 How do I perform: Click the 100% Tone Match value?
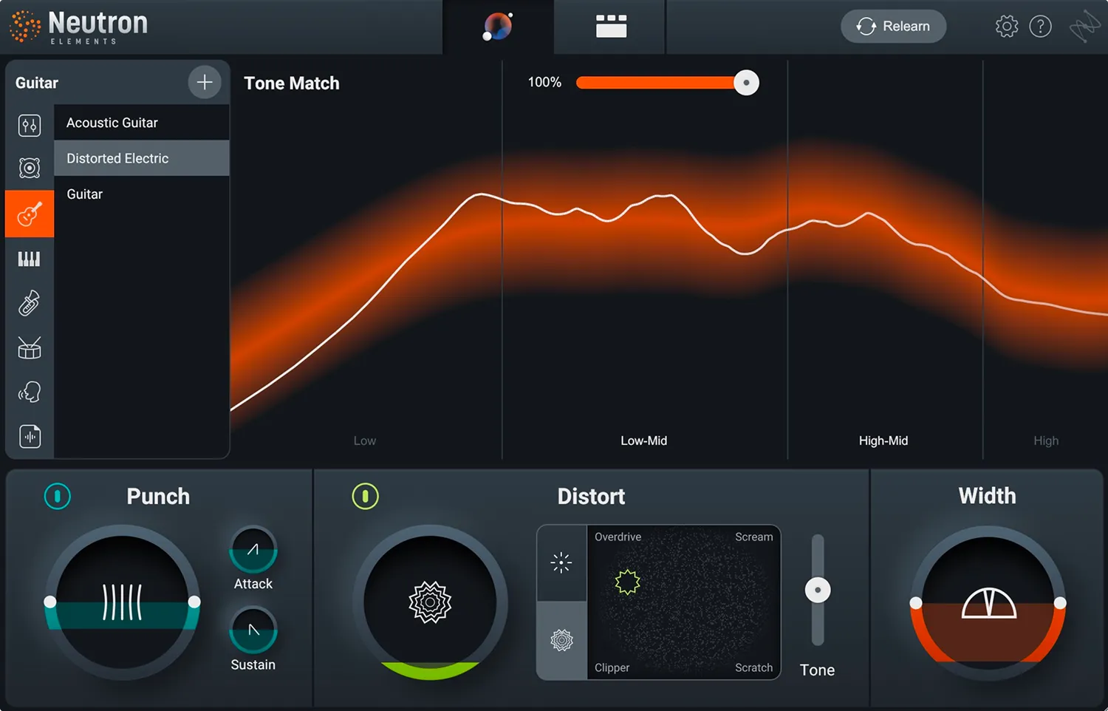pos(544,83)
